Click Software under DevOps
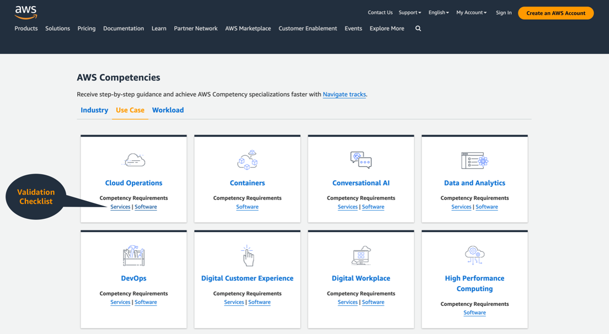Image resolution: width=609 pixels, height=334 pixels. [x=146, y=302]
